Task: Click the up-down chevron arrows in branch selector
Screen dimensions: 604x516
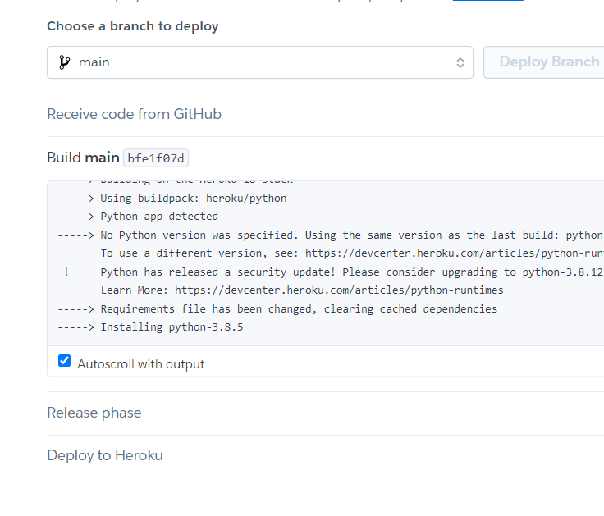Action: pyautogui.click(x=460, y=63)
